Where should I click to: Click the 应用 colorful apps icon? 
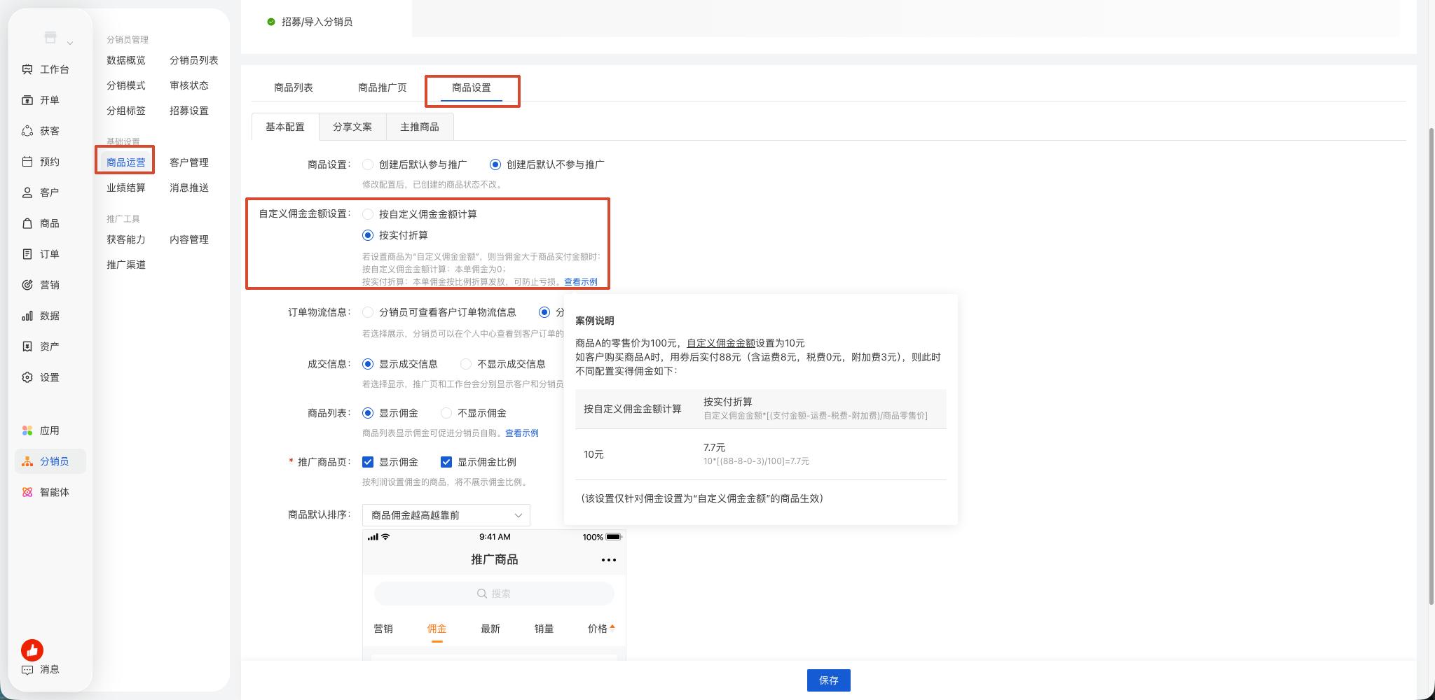click(27, 430)
